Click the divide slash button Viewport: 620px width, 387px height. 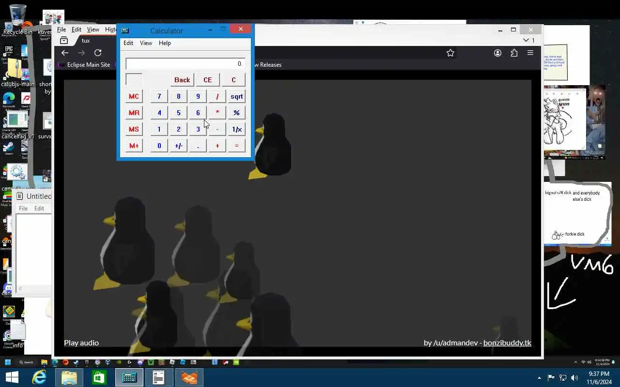[x=217, y=96]
